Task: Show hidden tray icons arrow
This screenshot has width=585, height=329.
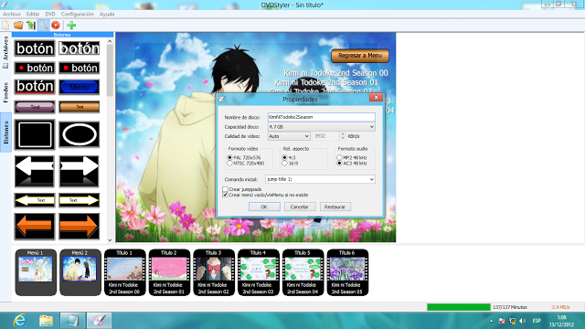Action: coord(492,321)
